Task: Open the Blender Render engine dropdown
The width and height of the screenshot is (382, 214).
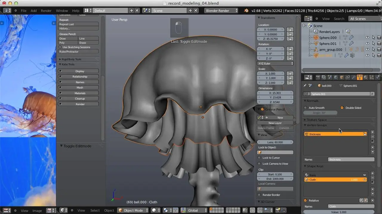Action: 222,10
